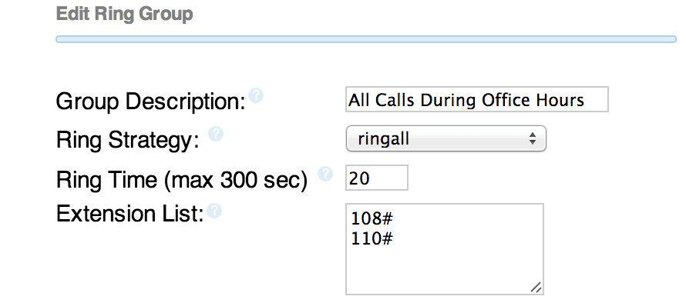Click the 'Group Description:' label
686x303 pixels.
point(150,102)
